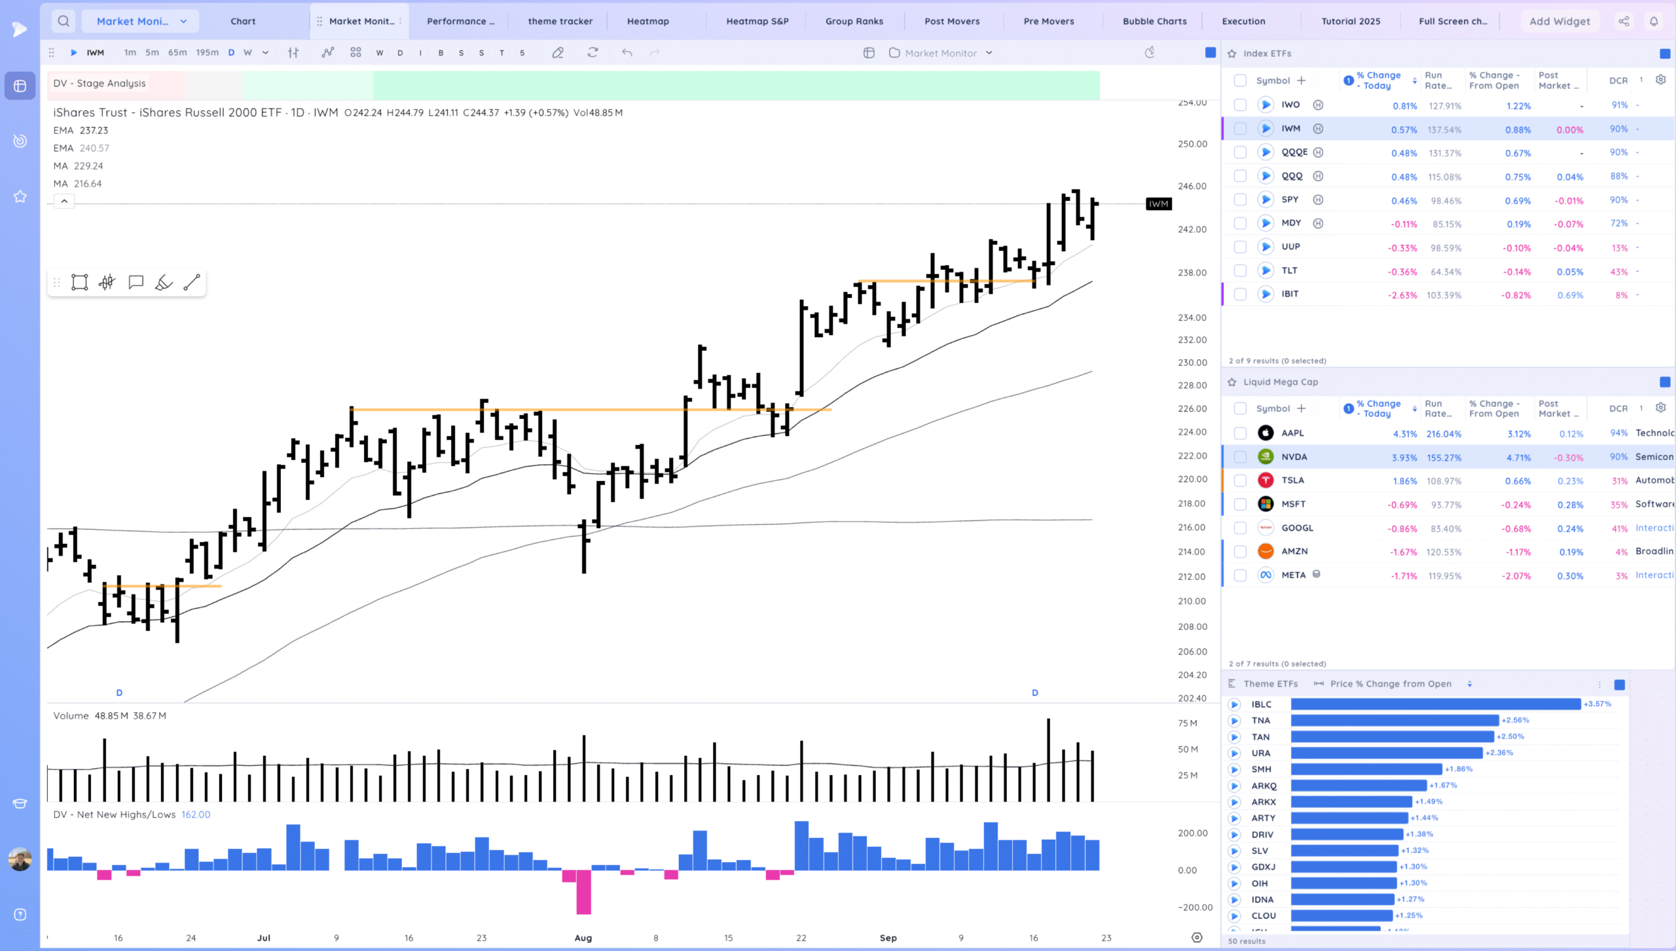Select the trend line drawing tool
The height and width of the screenshot is (951, 1676).
(192, 283)
